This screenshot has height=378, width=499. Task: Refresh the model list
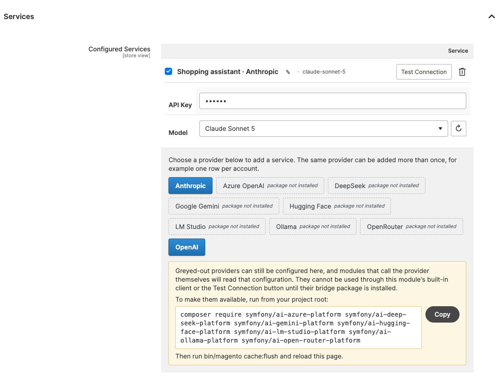coord(458,129)
